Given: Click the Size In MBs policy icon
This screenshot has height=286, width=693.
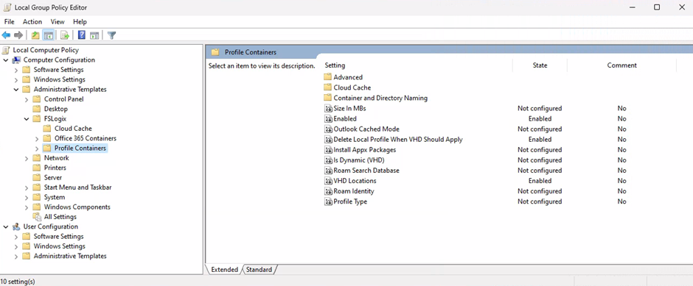Looking at the screenshot, I should (x=328, y=108).
